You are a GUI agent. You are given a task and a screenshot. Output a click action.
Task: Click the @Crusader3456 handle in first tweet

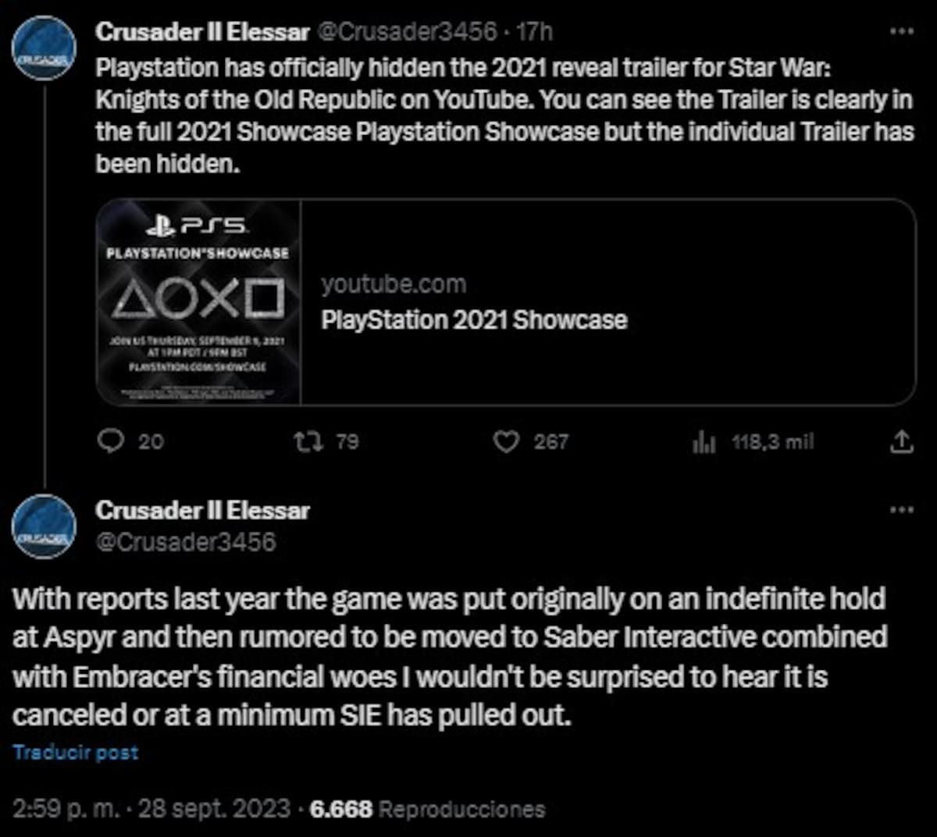406,31
